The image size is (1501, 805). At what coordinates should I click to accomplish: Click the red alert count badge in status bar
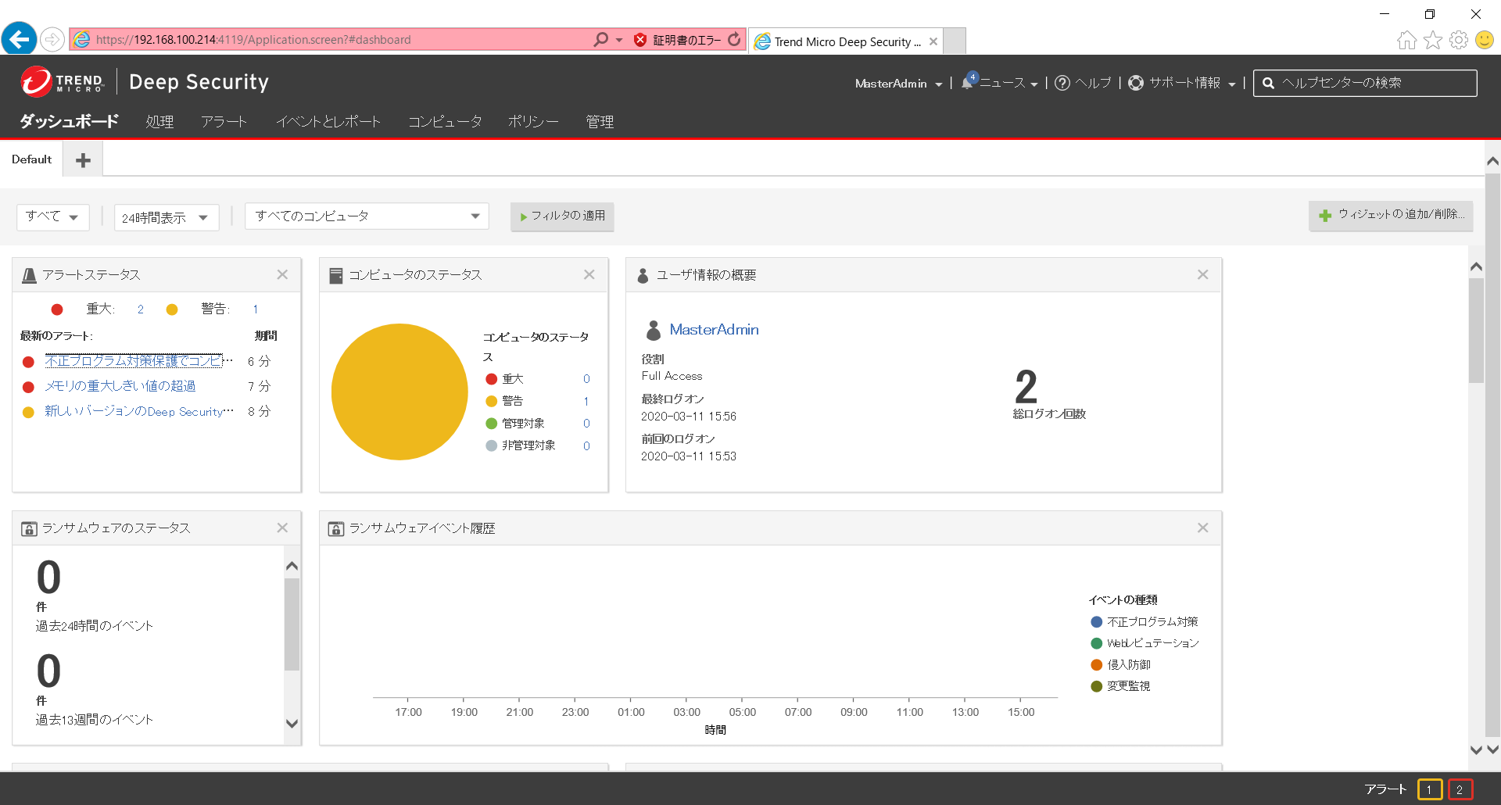coord(1460,789)
